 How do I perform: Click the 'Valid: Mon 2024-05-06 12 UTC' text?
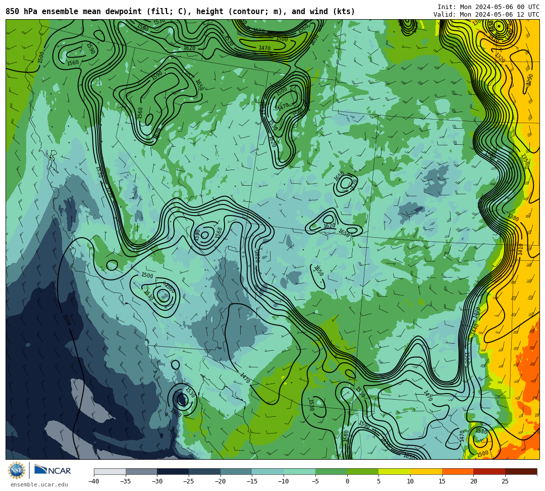coord(486,15)
